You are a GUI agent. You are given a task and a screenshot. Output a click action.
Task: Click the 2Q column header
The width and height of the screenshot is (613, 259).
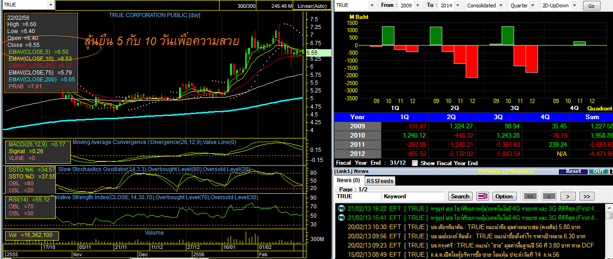pyautogui.click(x=451, y=117)
